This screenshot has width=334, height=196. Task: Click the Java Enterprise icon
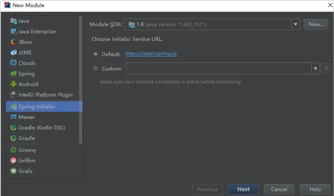point(13,31)
